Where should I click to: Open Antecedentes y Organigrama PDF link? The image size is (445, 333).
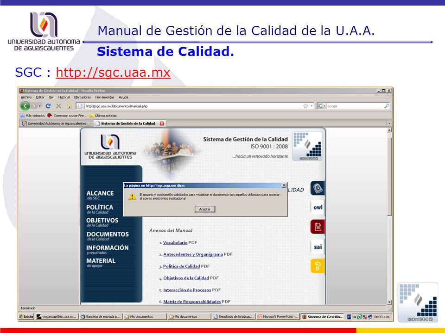(x=193, y=254)
